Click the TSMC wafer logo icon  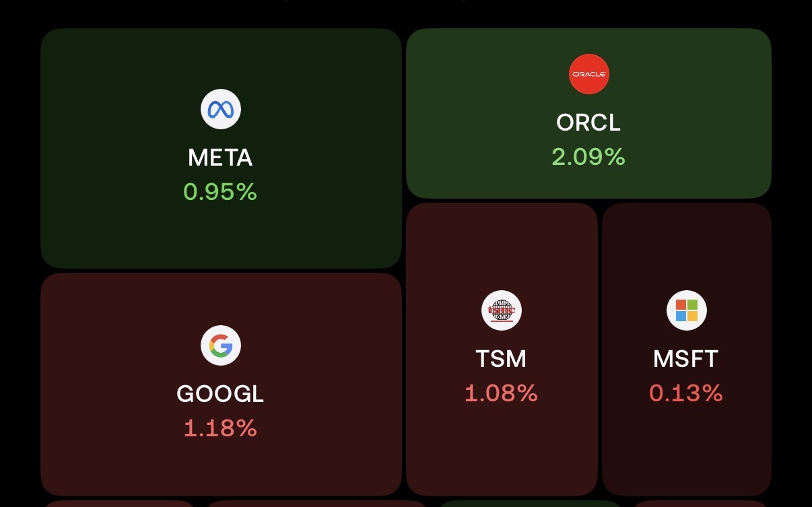(x=502, y=310)
